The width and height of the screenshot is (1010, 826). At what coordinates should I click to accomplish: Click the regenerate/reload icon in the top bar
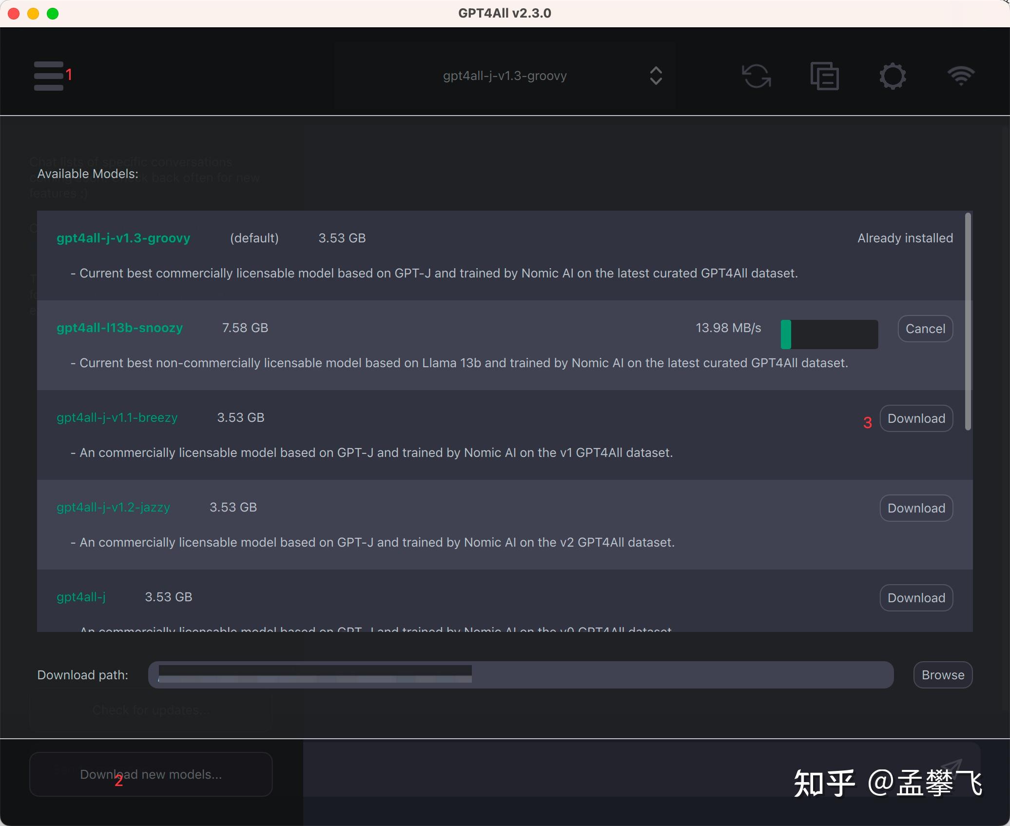(756, 76)
